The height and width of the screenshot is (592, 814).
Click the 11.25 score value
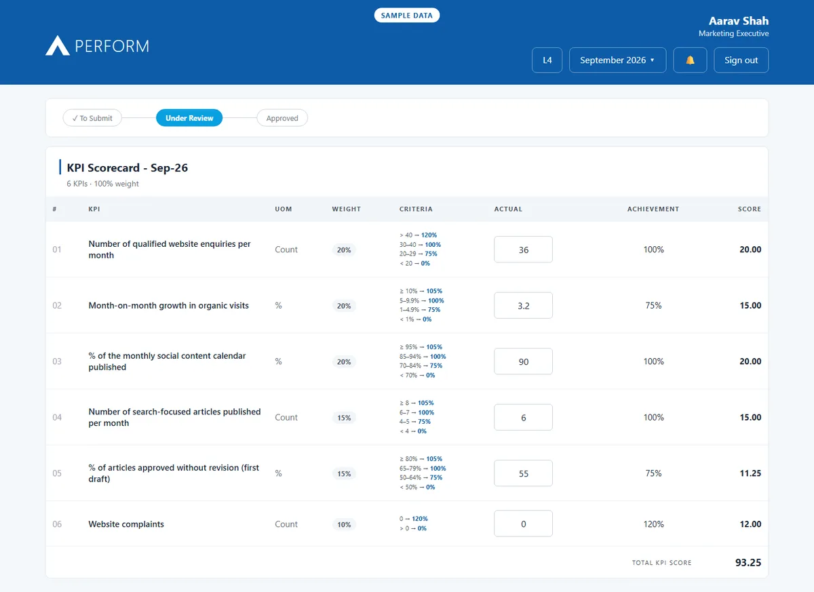pos(750,473)
